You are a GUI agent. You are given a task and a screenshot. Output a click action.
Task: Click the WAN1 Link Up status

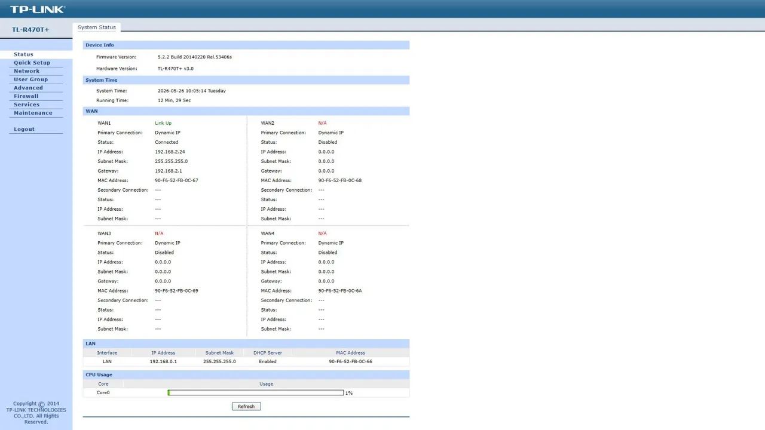163,123
